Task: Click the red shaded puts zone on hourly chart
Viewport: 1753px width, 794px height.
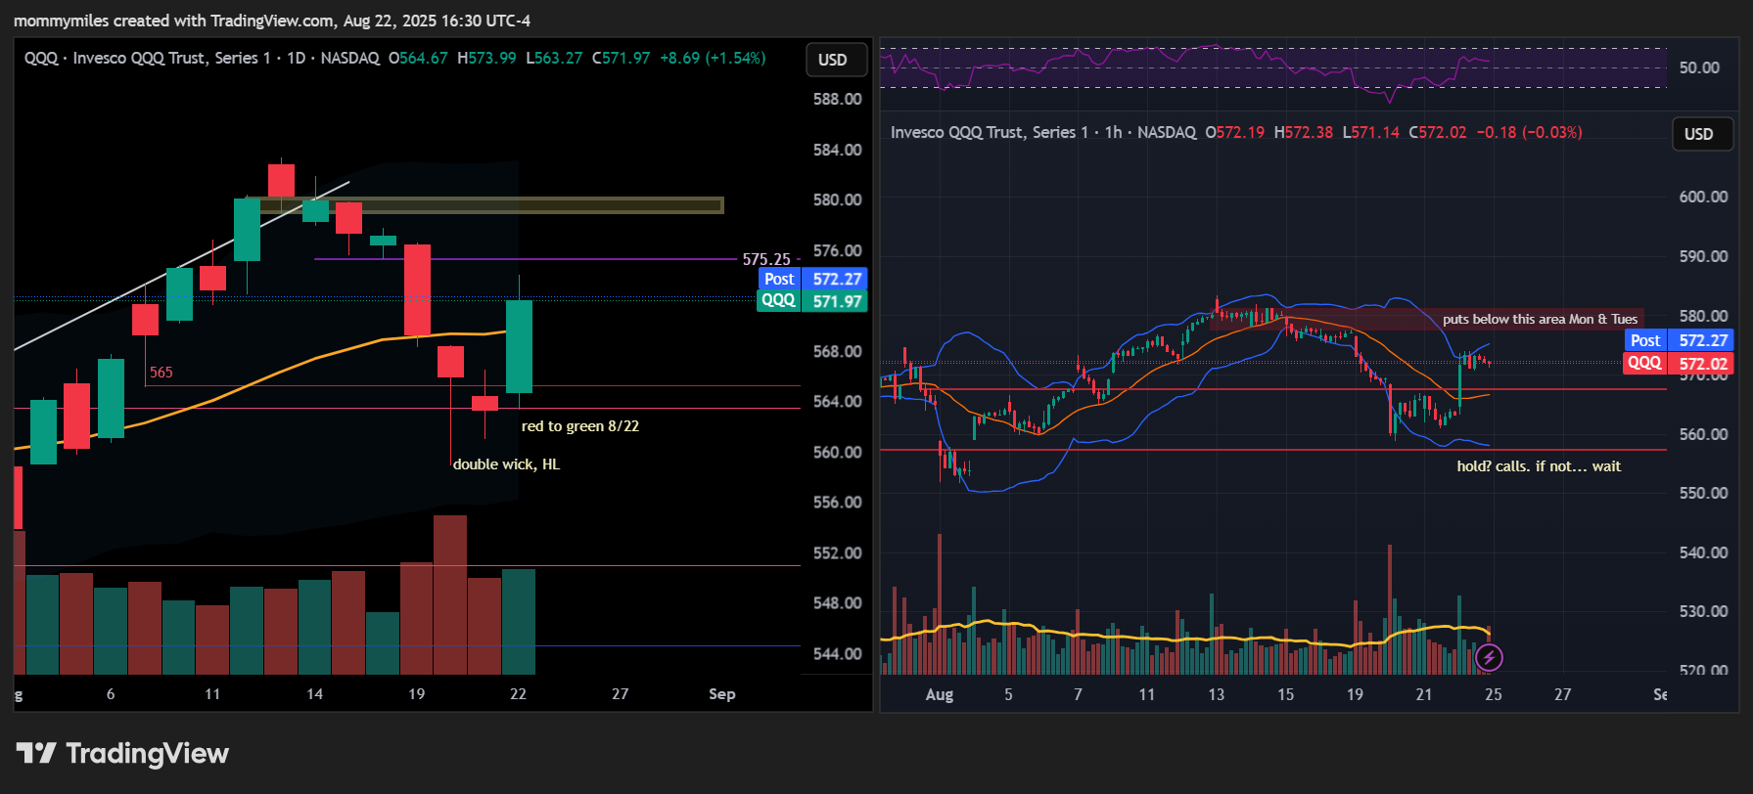Action: [x=1425, y=319]
